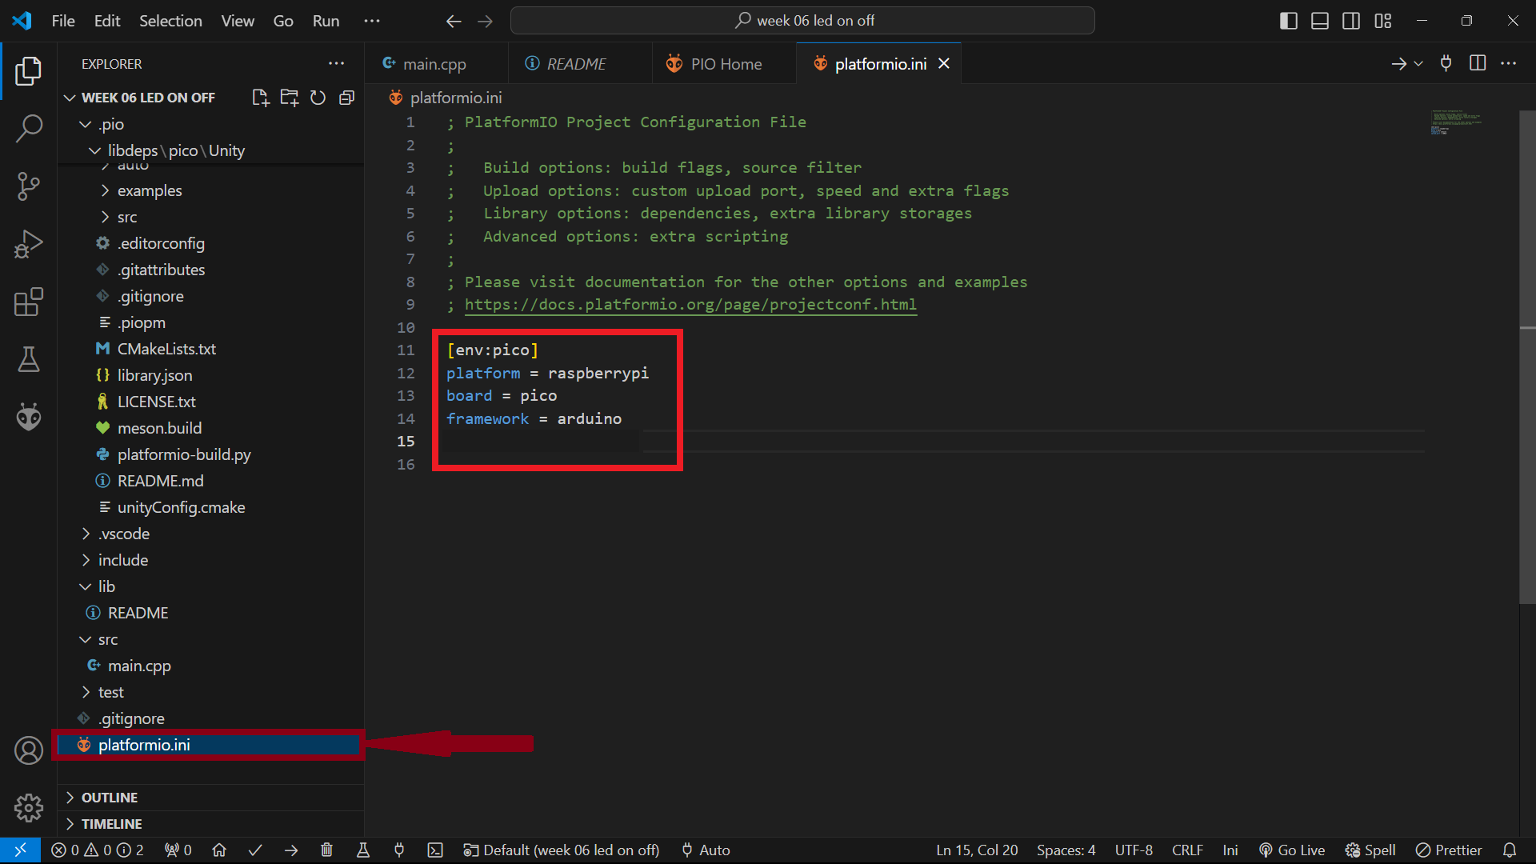Screen dimensions: 1536x864
Task: Toggle the Secondary Side Bar layout button
Action: click(x=1350, y=21)
